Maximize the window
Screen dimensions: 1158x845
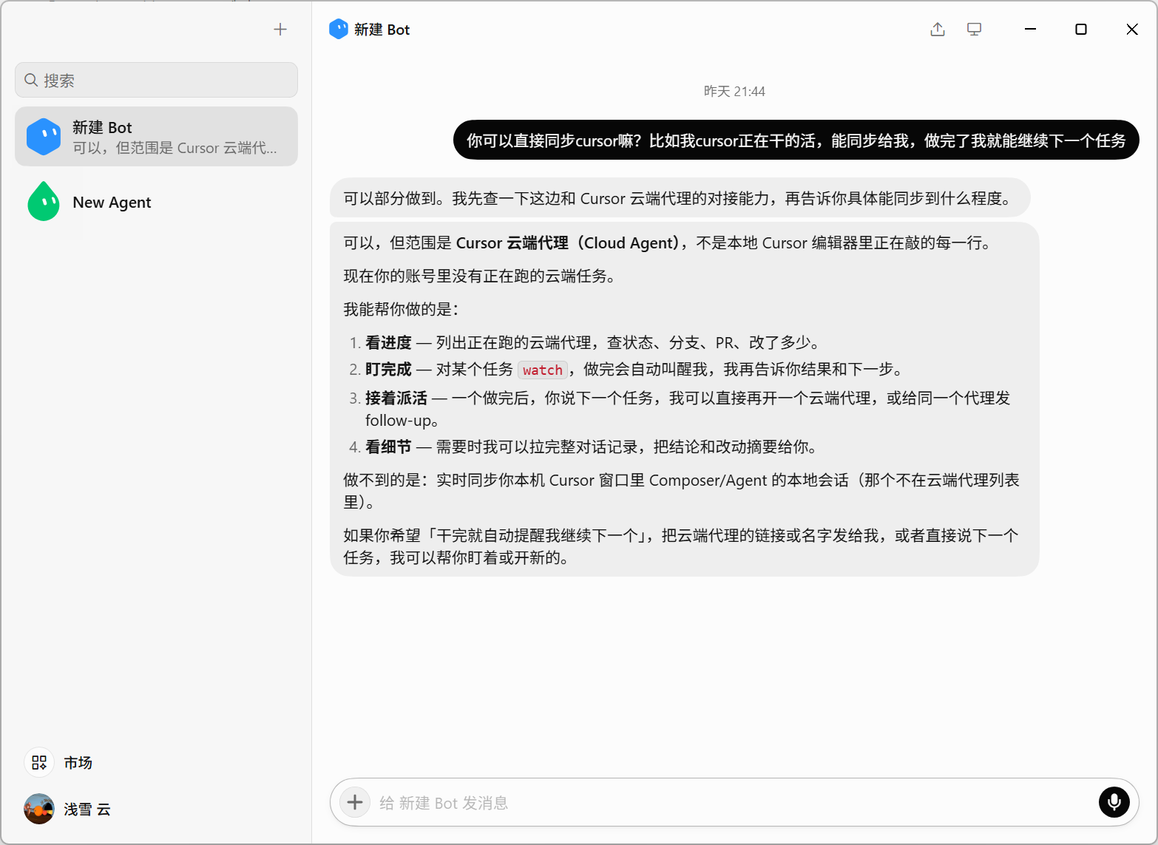(x=1081, y=30)
